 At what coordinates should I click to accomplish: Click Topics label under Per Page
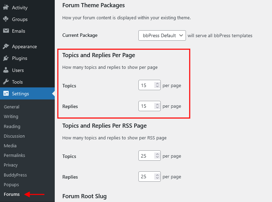pyautogui.click(x=69, y=86)
